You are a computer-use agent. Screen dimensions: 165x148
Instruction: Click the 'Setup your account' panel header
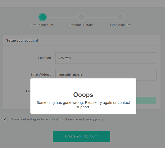tap(81, 41)
